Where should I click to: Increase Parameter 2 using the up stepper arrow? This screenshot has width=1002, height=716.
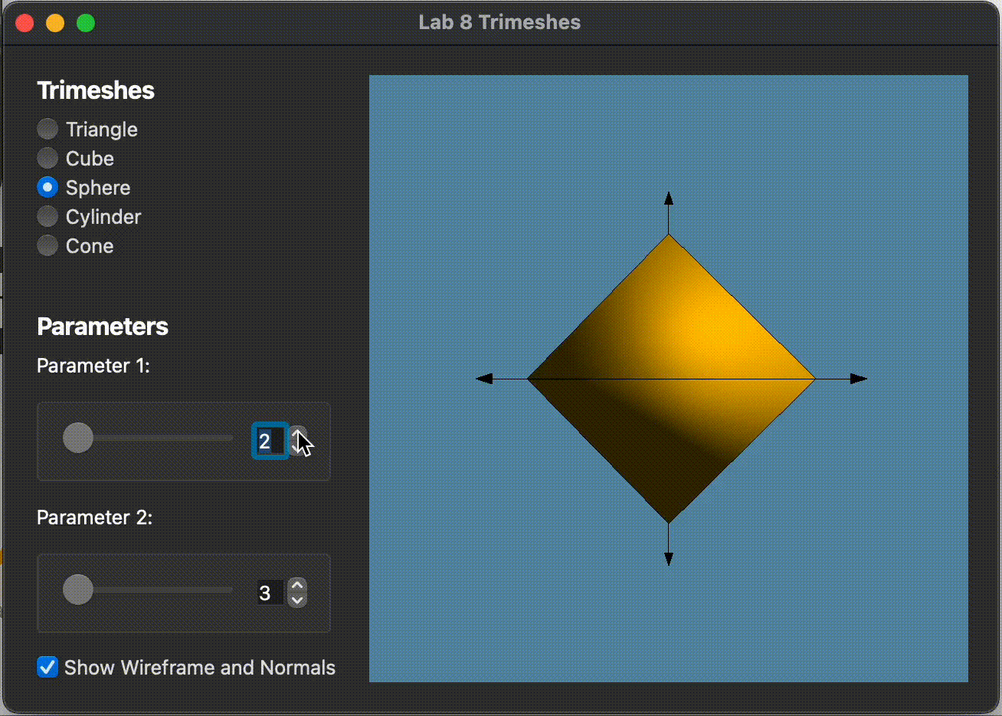[298, 586]
